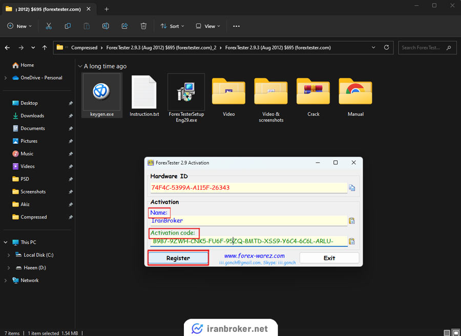This screenshot has width=461, height=336.
Task: Click the Share icon in Explorer toolbar
Action: click(x=124, y=26)
